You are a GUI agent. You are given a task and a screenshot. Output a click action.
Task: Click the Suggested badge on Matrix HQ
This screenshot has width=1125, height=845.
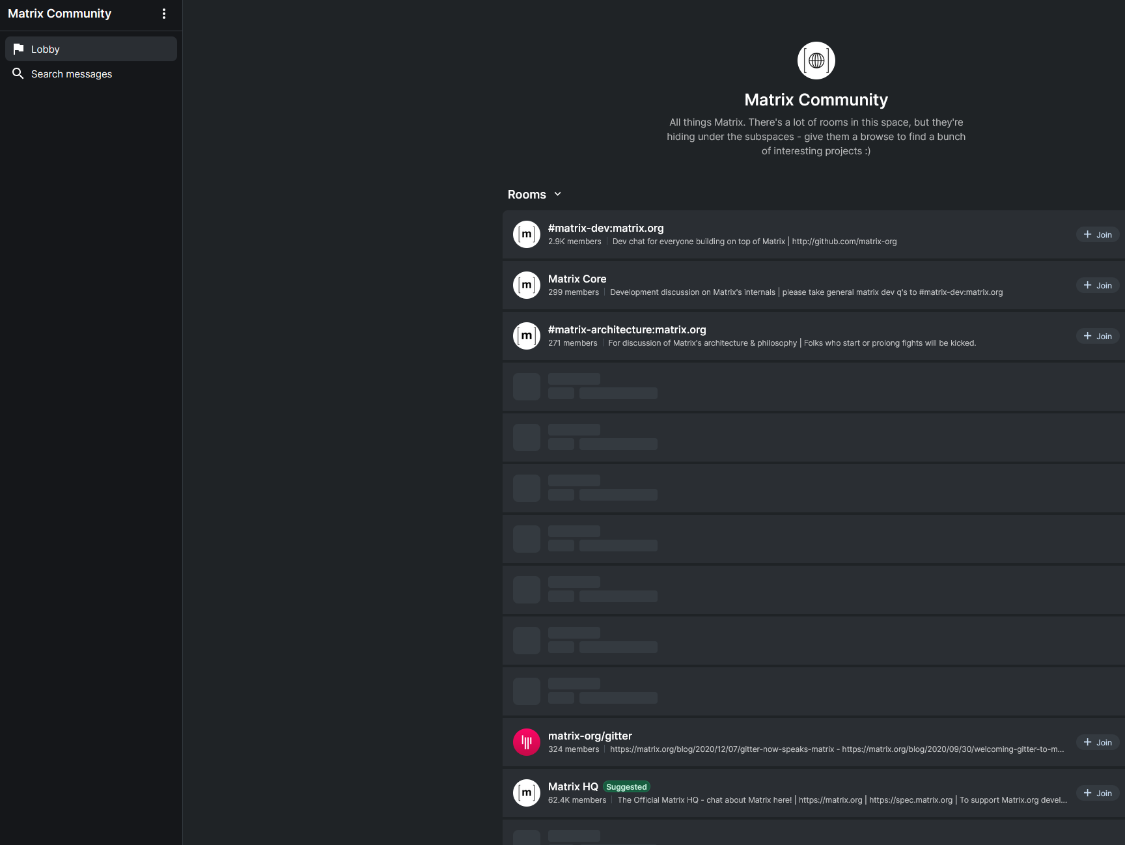click(626, 787)
